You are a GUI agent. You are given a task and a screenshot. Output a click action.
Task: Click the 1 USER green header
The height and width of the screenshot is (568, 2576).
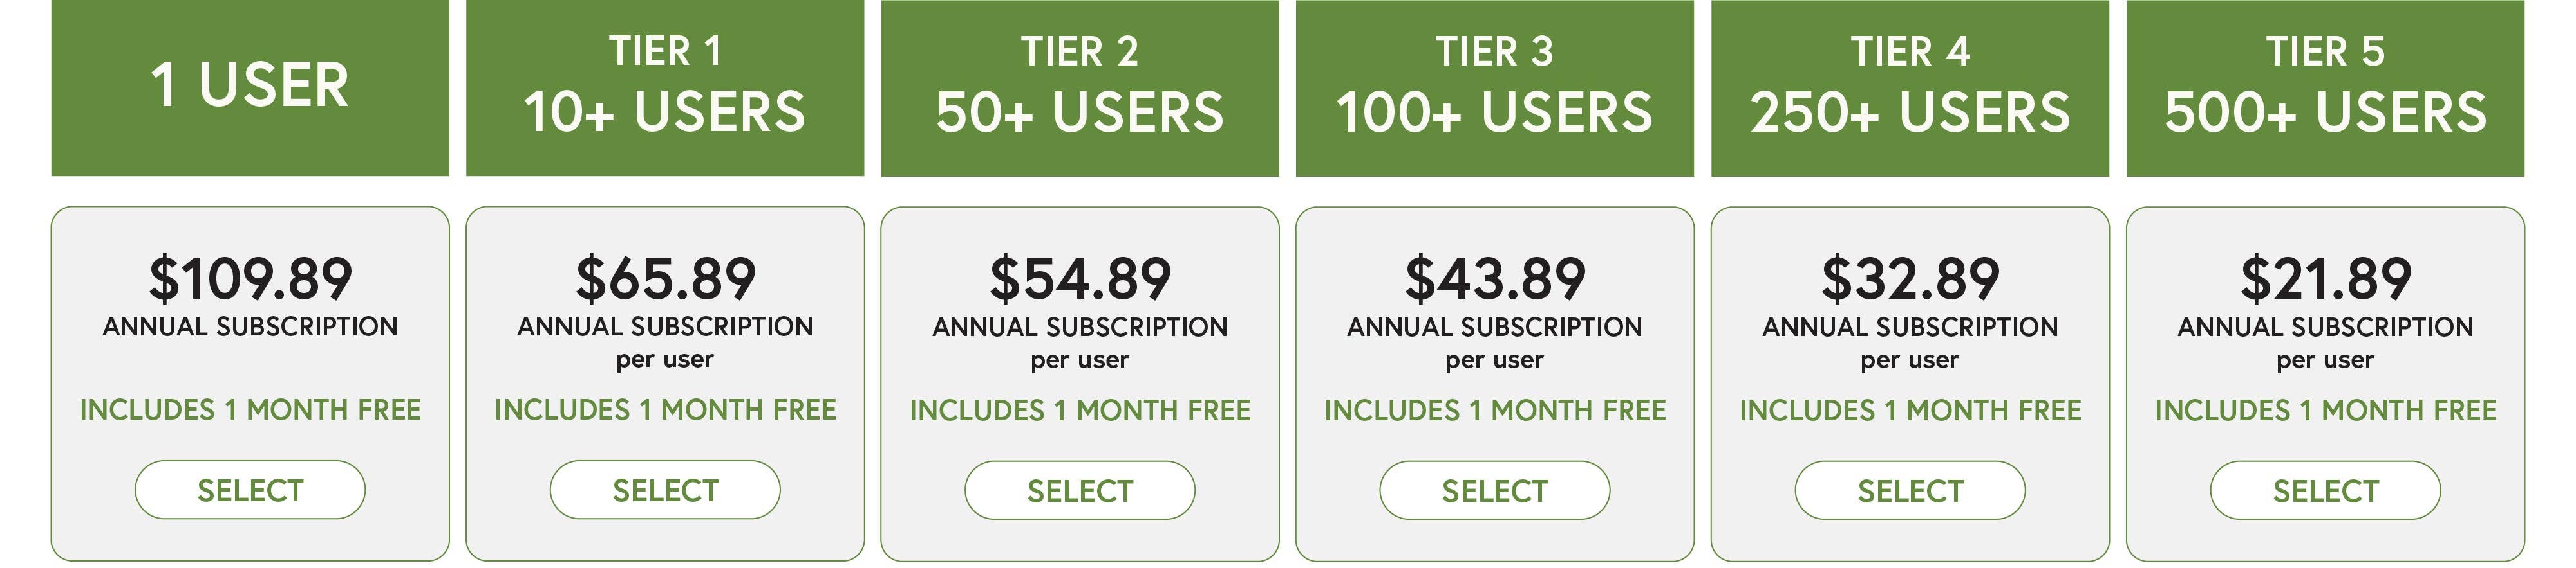pyautogui.click(x=250, y=88)
